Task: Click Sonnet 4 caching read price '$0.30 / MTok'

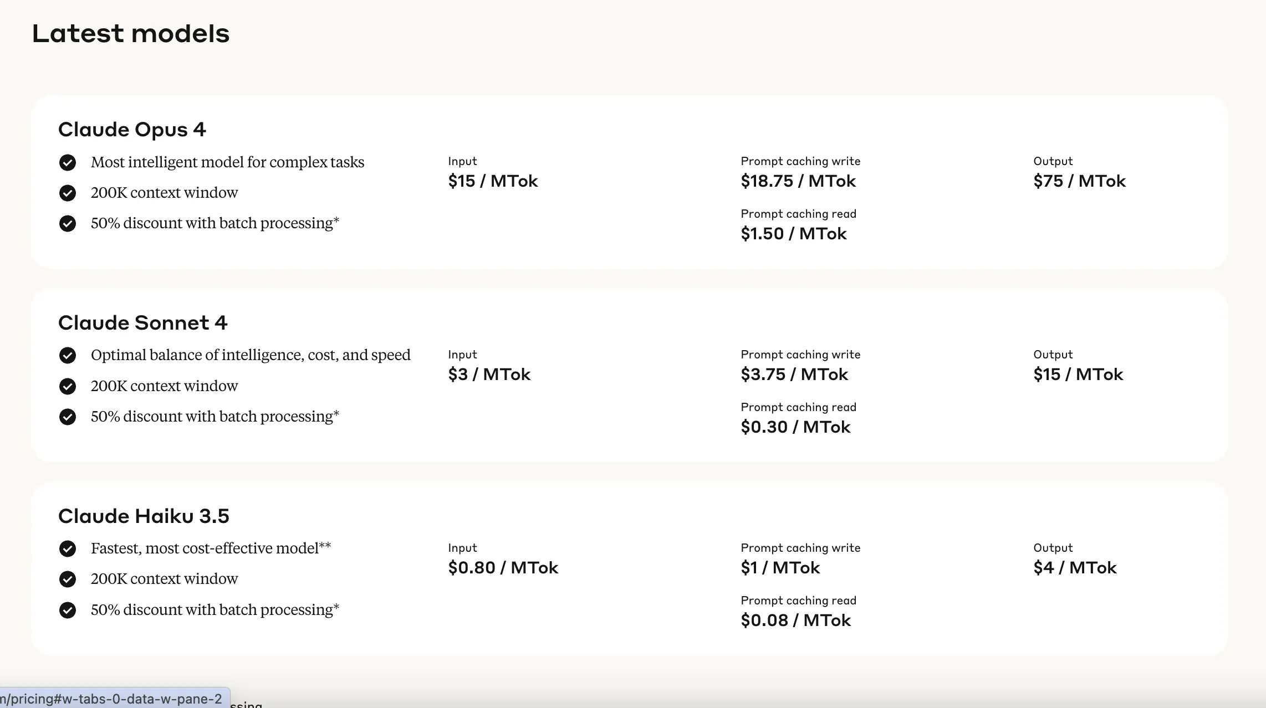Action: coord(795,427)
